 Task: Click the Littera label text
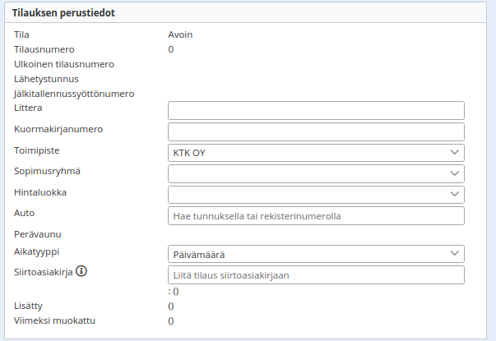tap(28, 108)
